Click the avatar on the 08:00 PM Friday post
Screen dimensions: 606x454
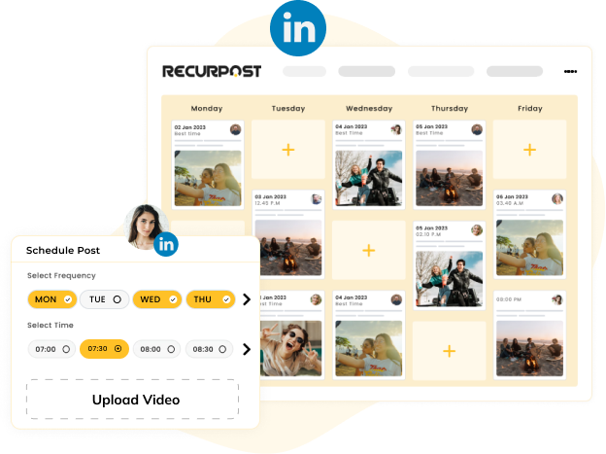[x=556, y=299]
